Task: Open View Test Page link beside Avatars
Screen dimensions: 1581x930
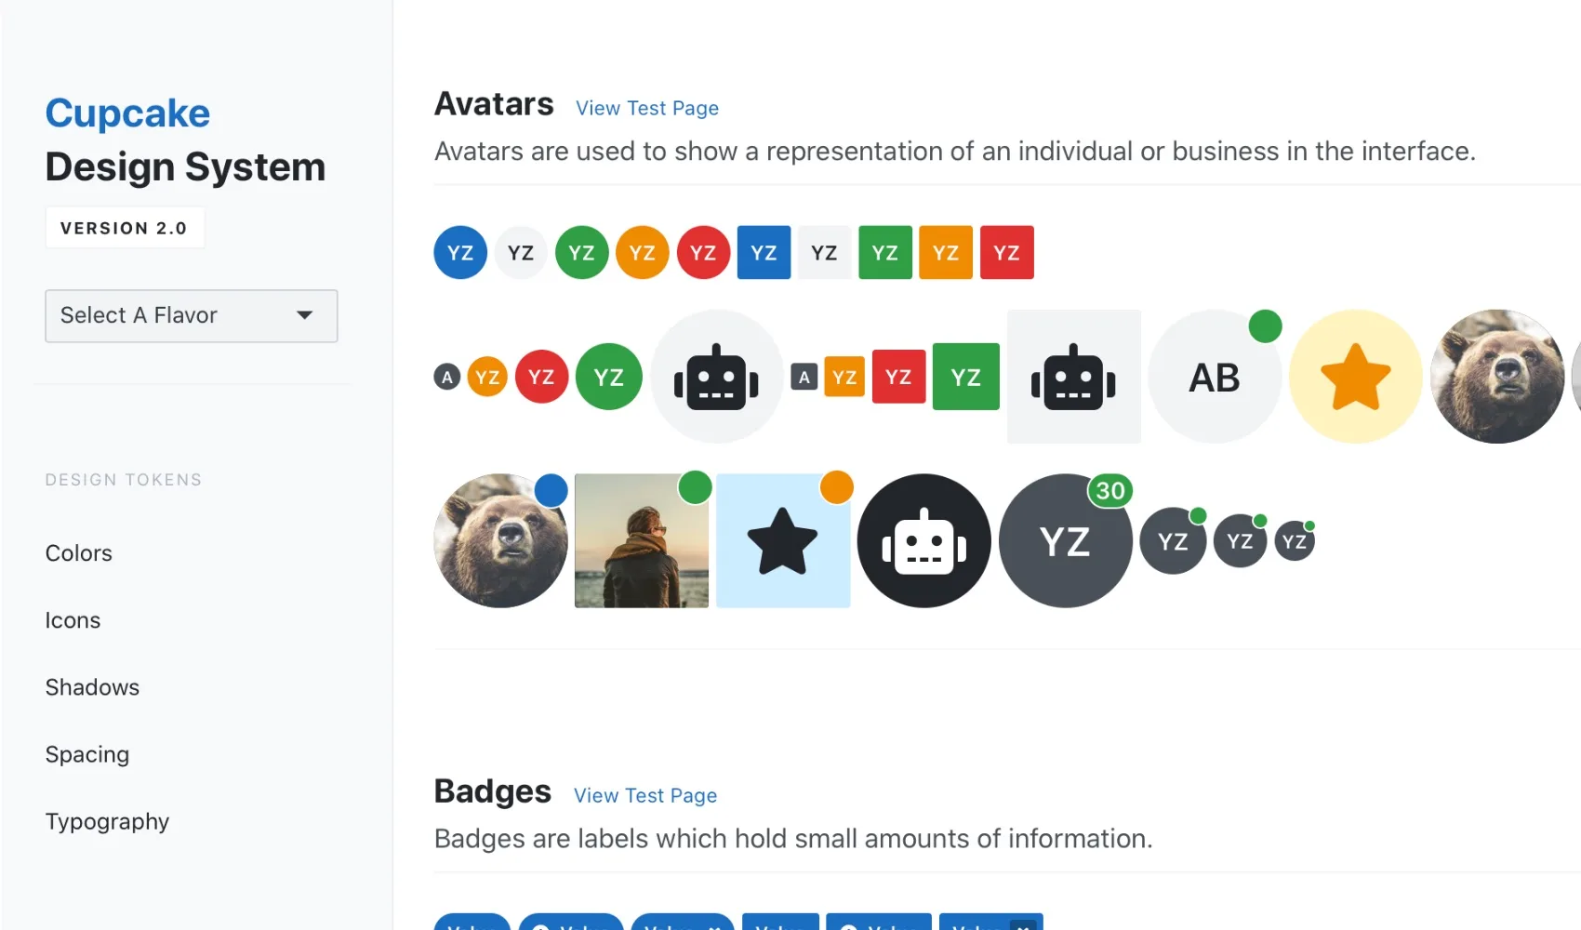Action: (647, 108)
